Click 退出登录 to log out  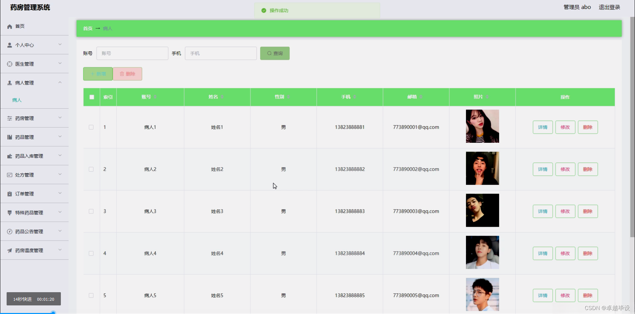coord(610,7)
